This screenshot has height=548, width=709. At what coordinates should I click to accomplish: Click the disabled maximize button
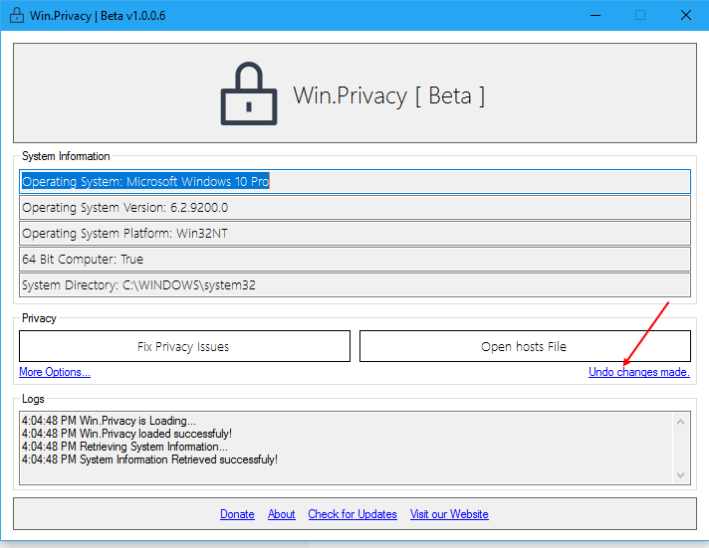[x=640, y=15]
